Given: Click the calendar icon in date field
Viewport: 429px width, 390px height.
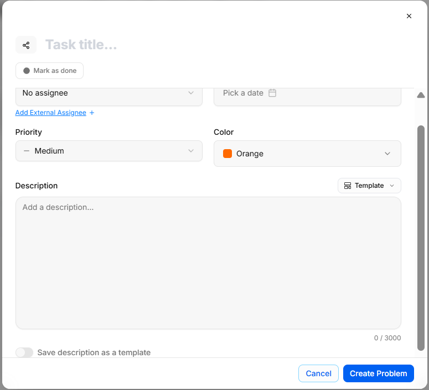Looking at the screenshot, I should click(x=272, y=93).
